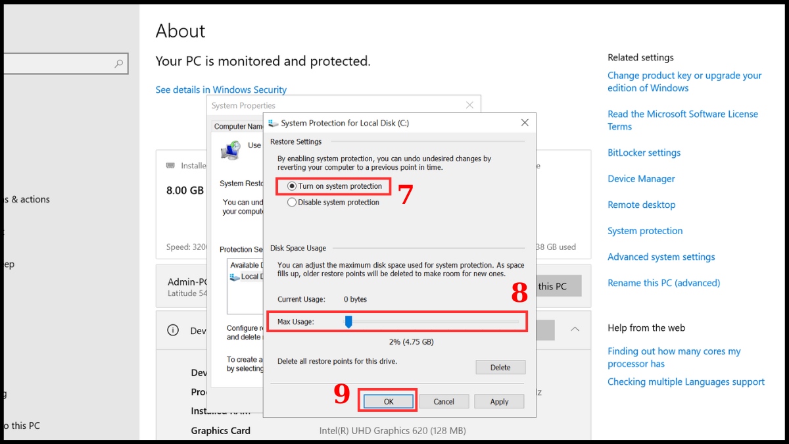This screenshot has width=789, height=444.
Task: Open Device Manager link
Action: (x=641, y=179)
